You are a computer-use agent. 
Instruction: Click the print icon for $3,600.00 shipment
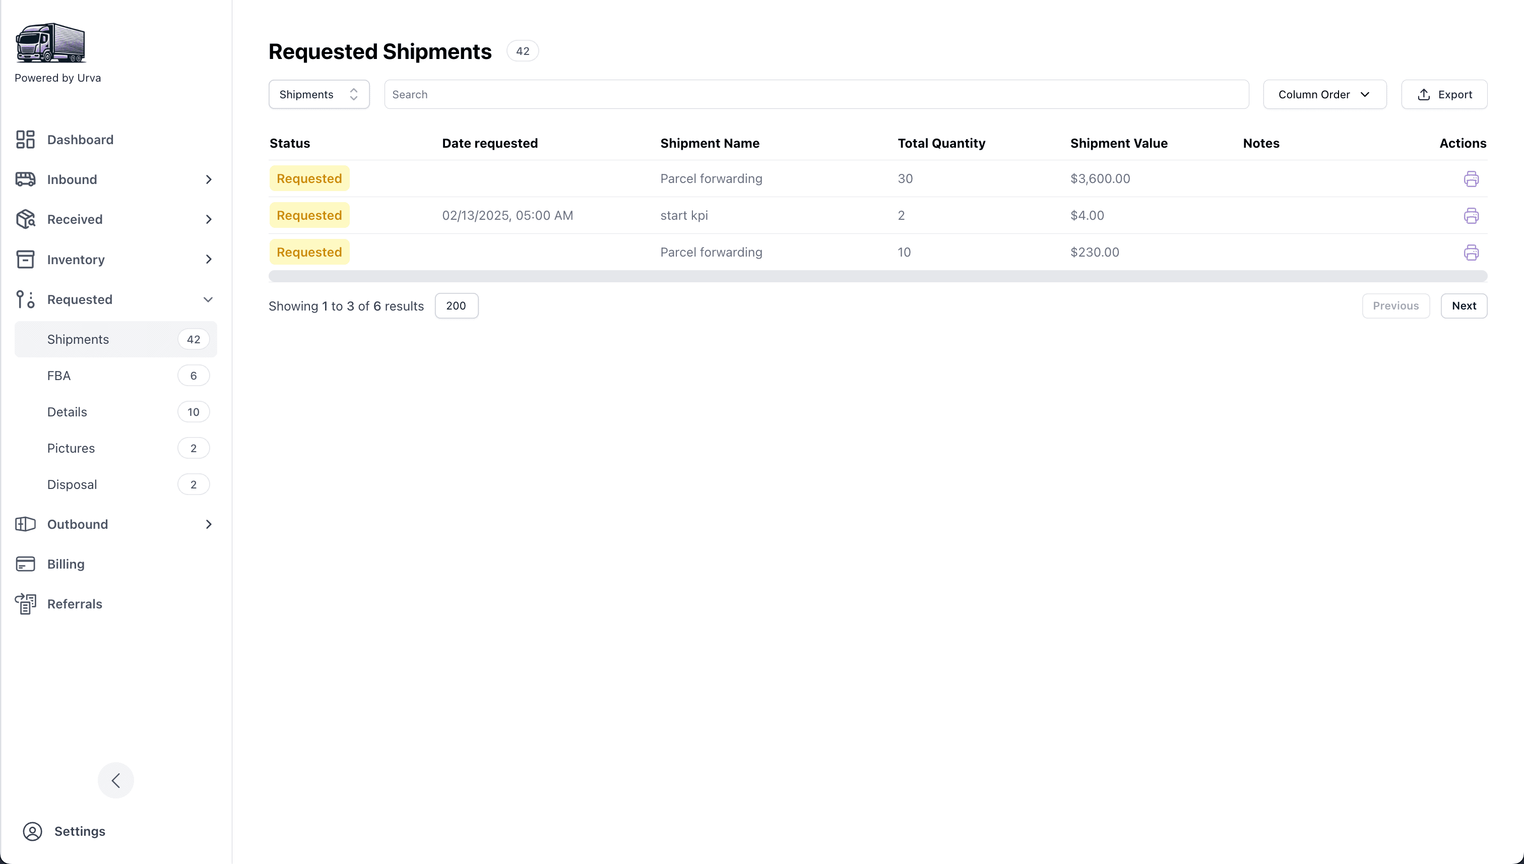coord(1471,178)
